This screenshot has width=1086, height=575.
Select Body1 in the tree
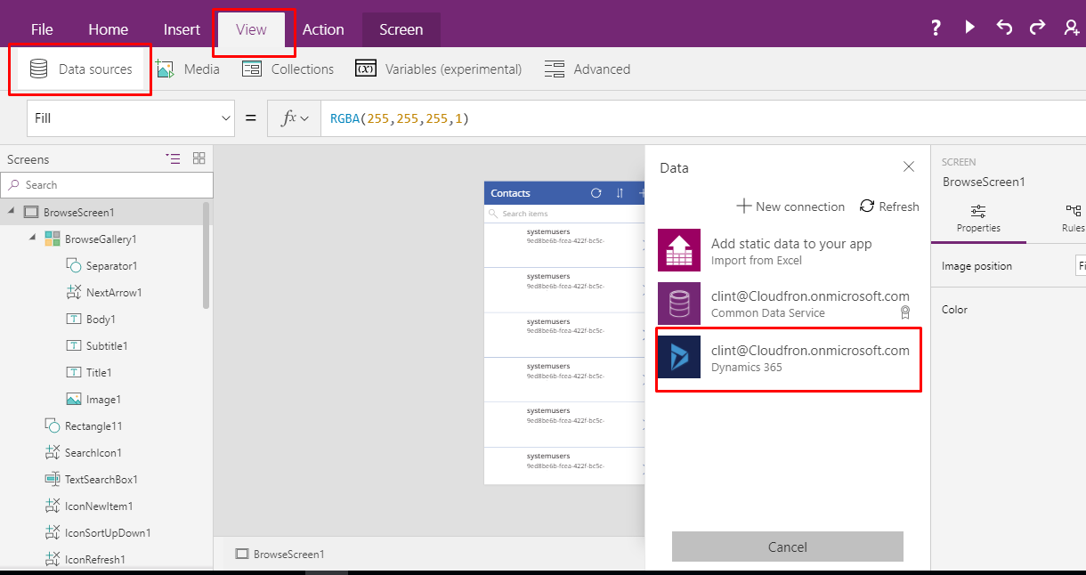(101, 320)
